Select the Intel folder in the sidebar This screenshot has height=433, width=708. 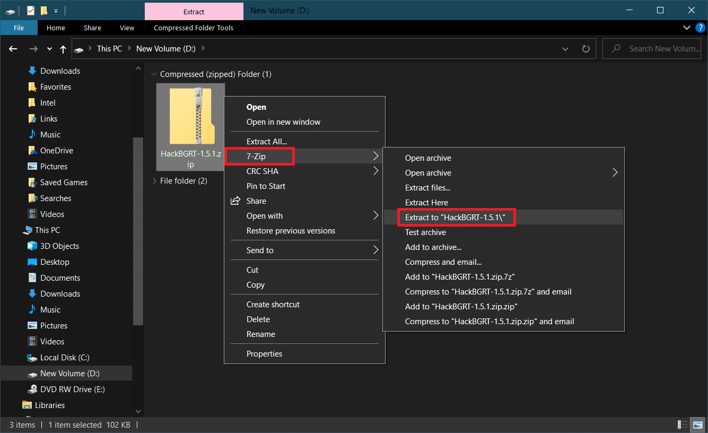[48, 103]
